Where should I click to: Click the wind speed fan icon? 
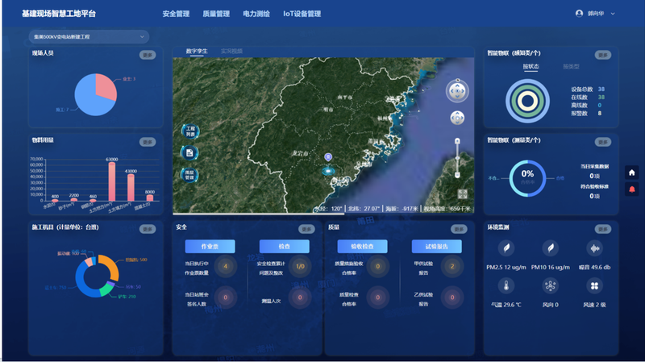(x=594, y=285)
